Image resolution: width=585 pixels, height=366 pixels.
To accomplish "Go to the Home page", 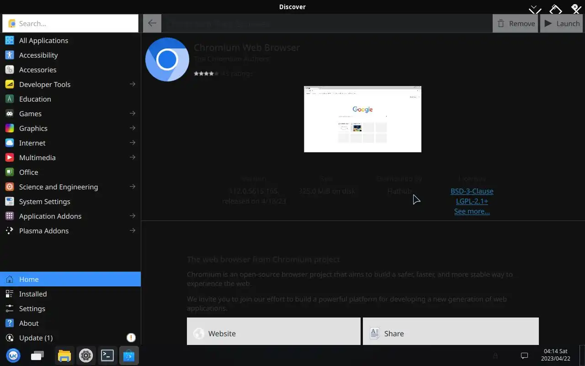I will tap(70, 279).
